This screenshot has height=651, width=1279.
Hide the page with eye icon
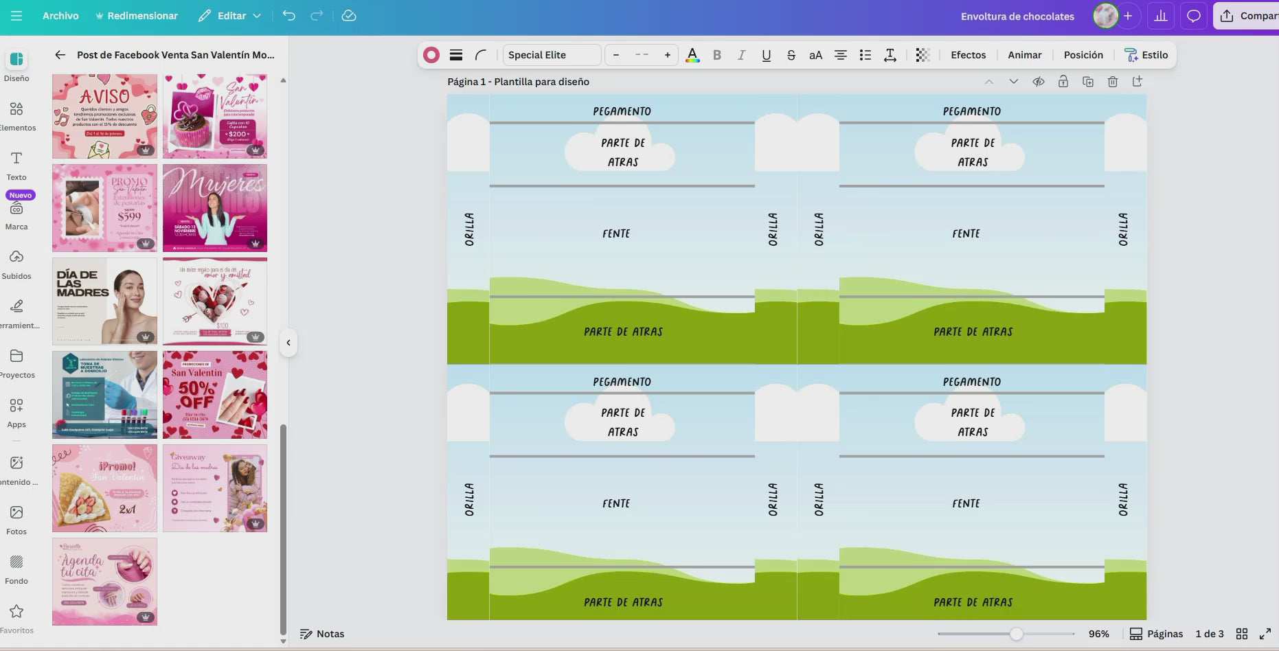pos(1038,82)
